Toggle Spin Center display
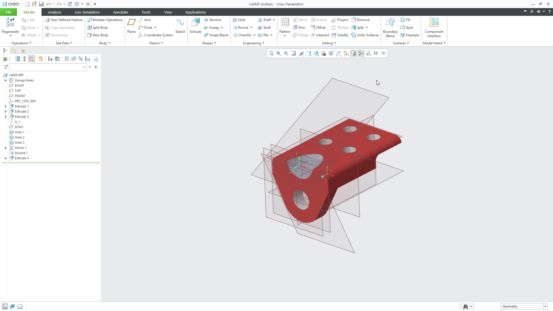The height and width of the screenshot is (311, 553). [x=361, y=53]
